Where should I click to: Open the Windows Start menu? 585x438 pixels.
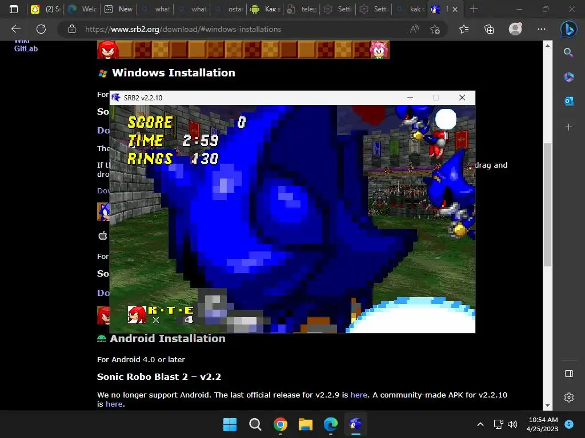tap(230, 424)
